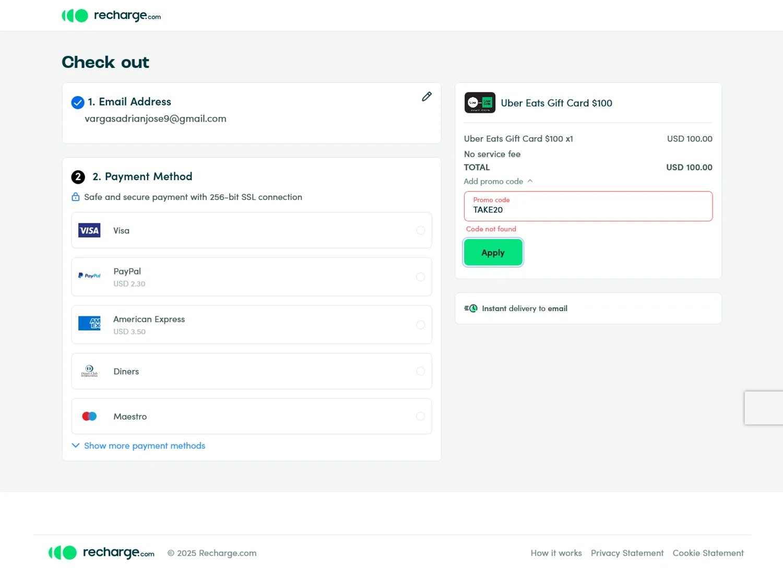Click the American Express logo icon
Image resolution: width=783 pixels, height=570 pixels.
89,324
